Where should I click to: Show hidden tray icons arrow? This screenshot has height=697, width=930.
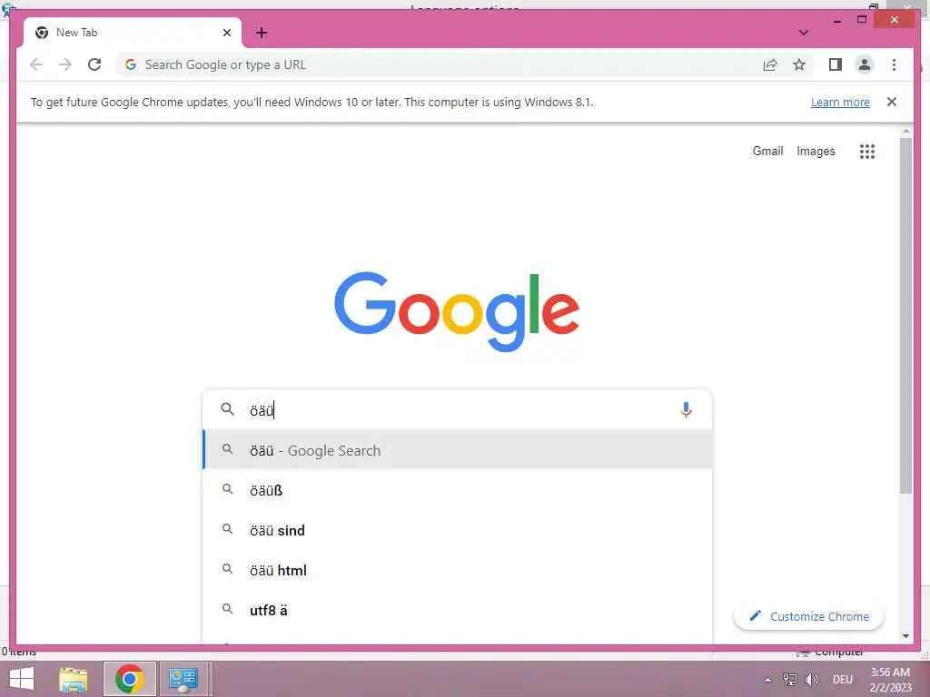(x=767, y=680)
